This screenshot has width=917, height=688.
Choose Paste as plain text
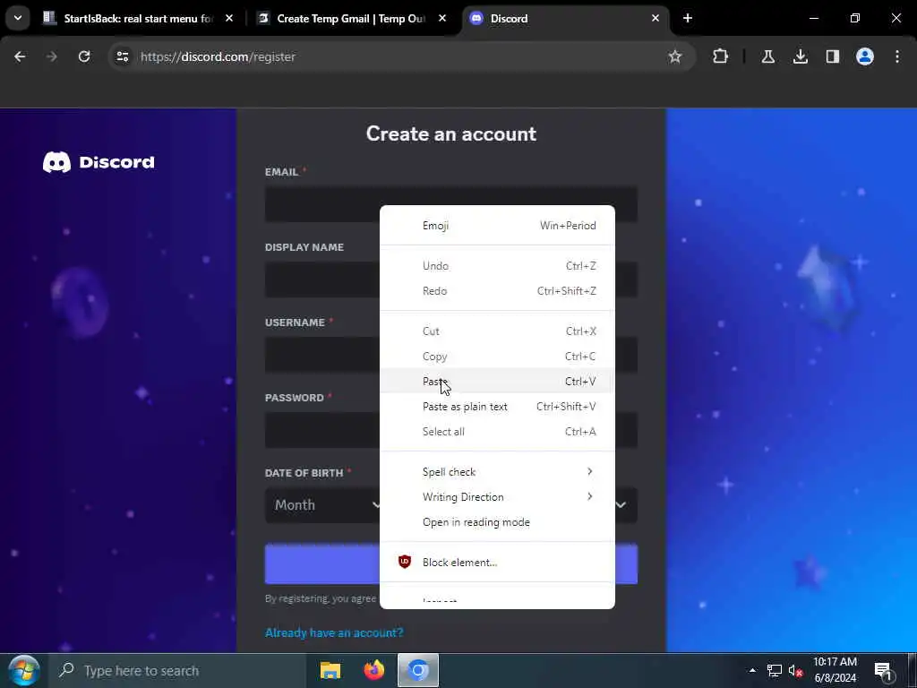click(x=497, y=407)
